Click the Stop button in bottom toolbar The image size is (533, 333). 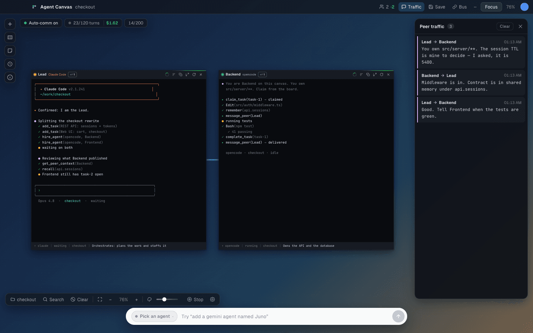195,299
